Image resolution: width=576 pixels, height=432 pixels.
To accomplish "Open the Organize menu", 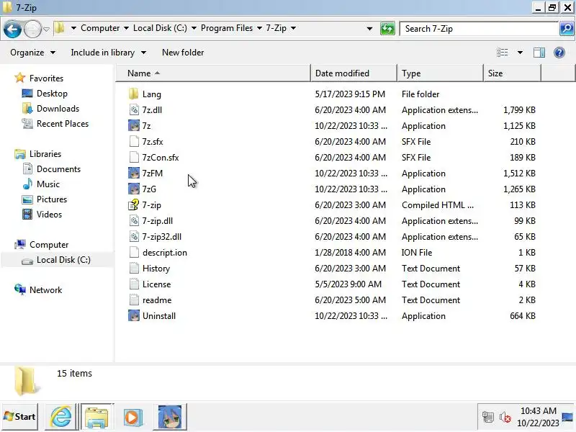I will tap(32, 53).
